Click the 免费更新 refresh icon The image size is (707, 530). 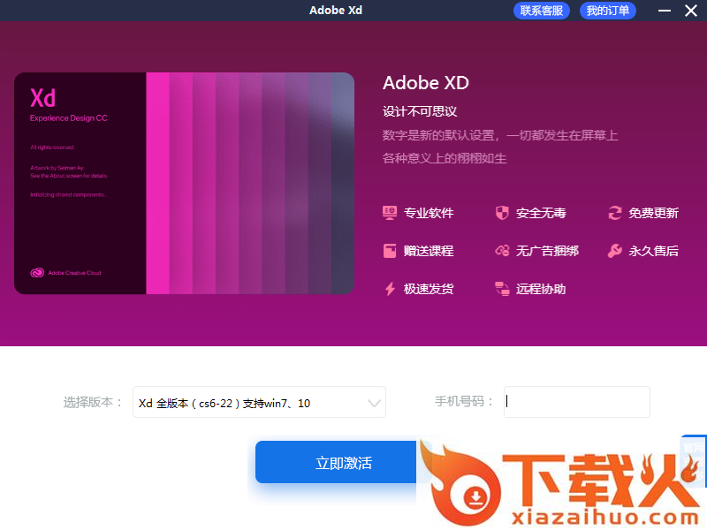(615, 213)
